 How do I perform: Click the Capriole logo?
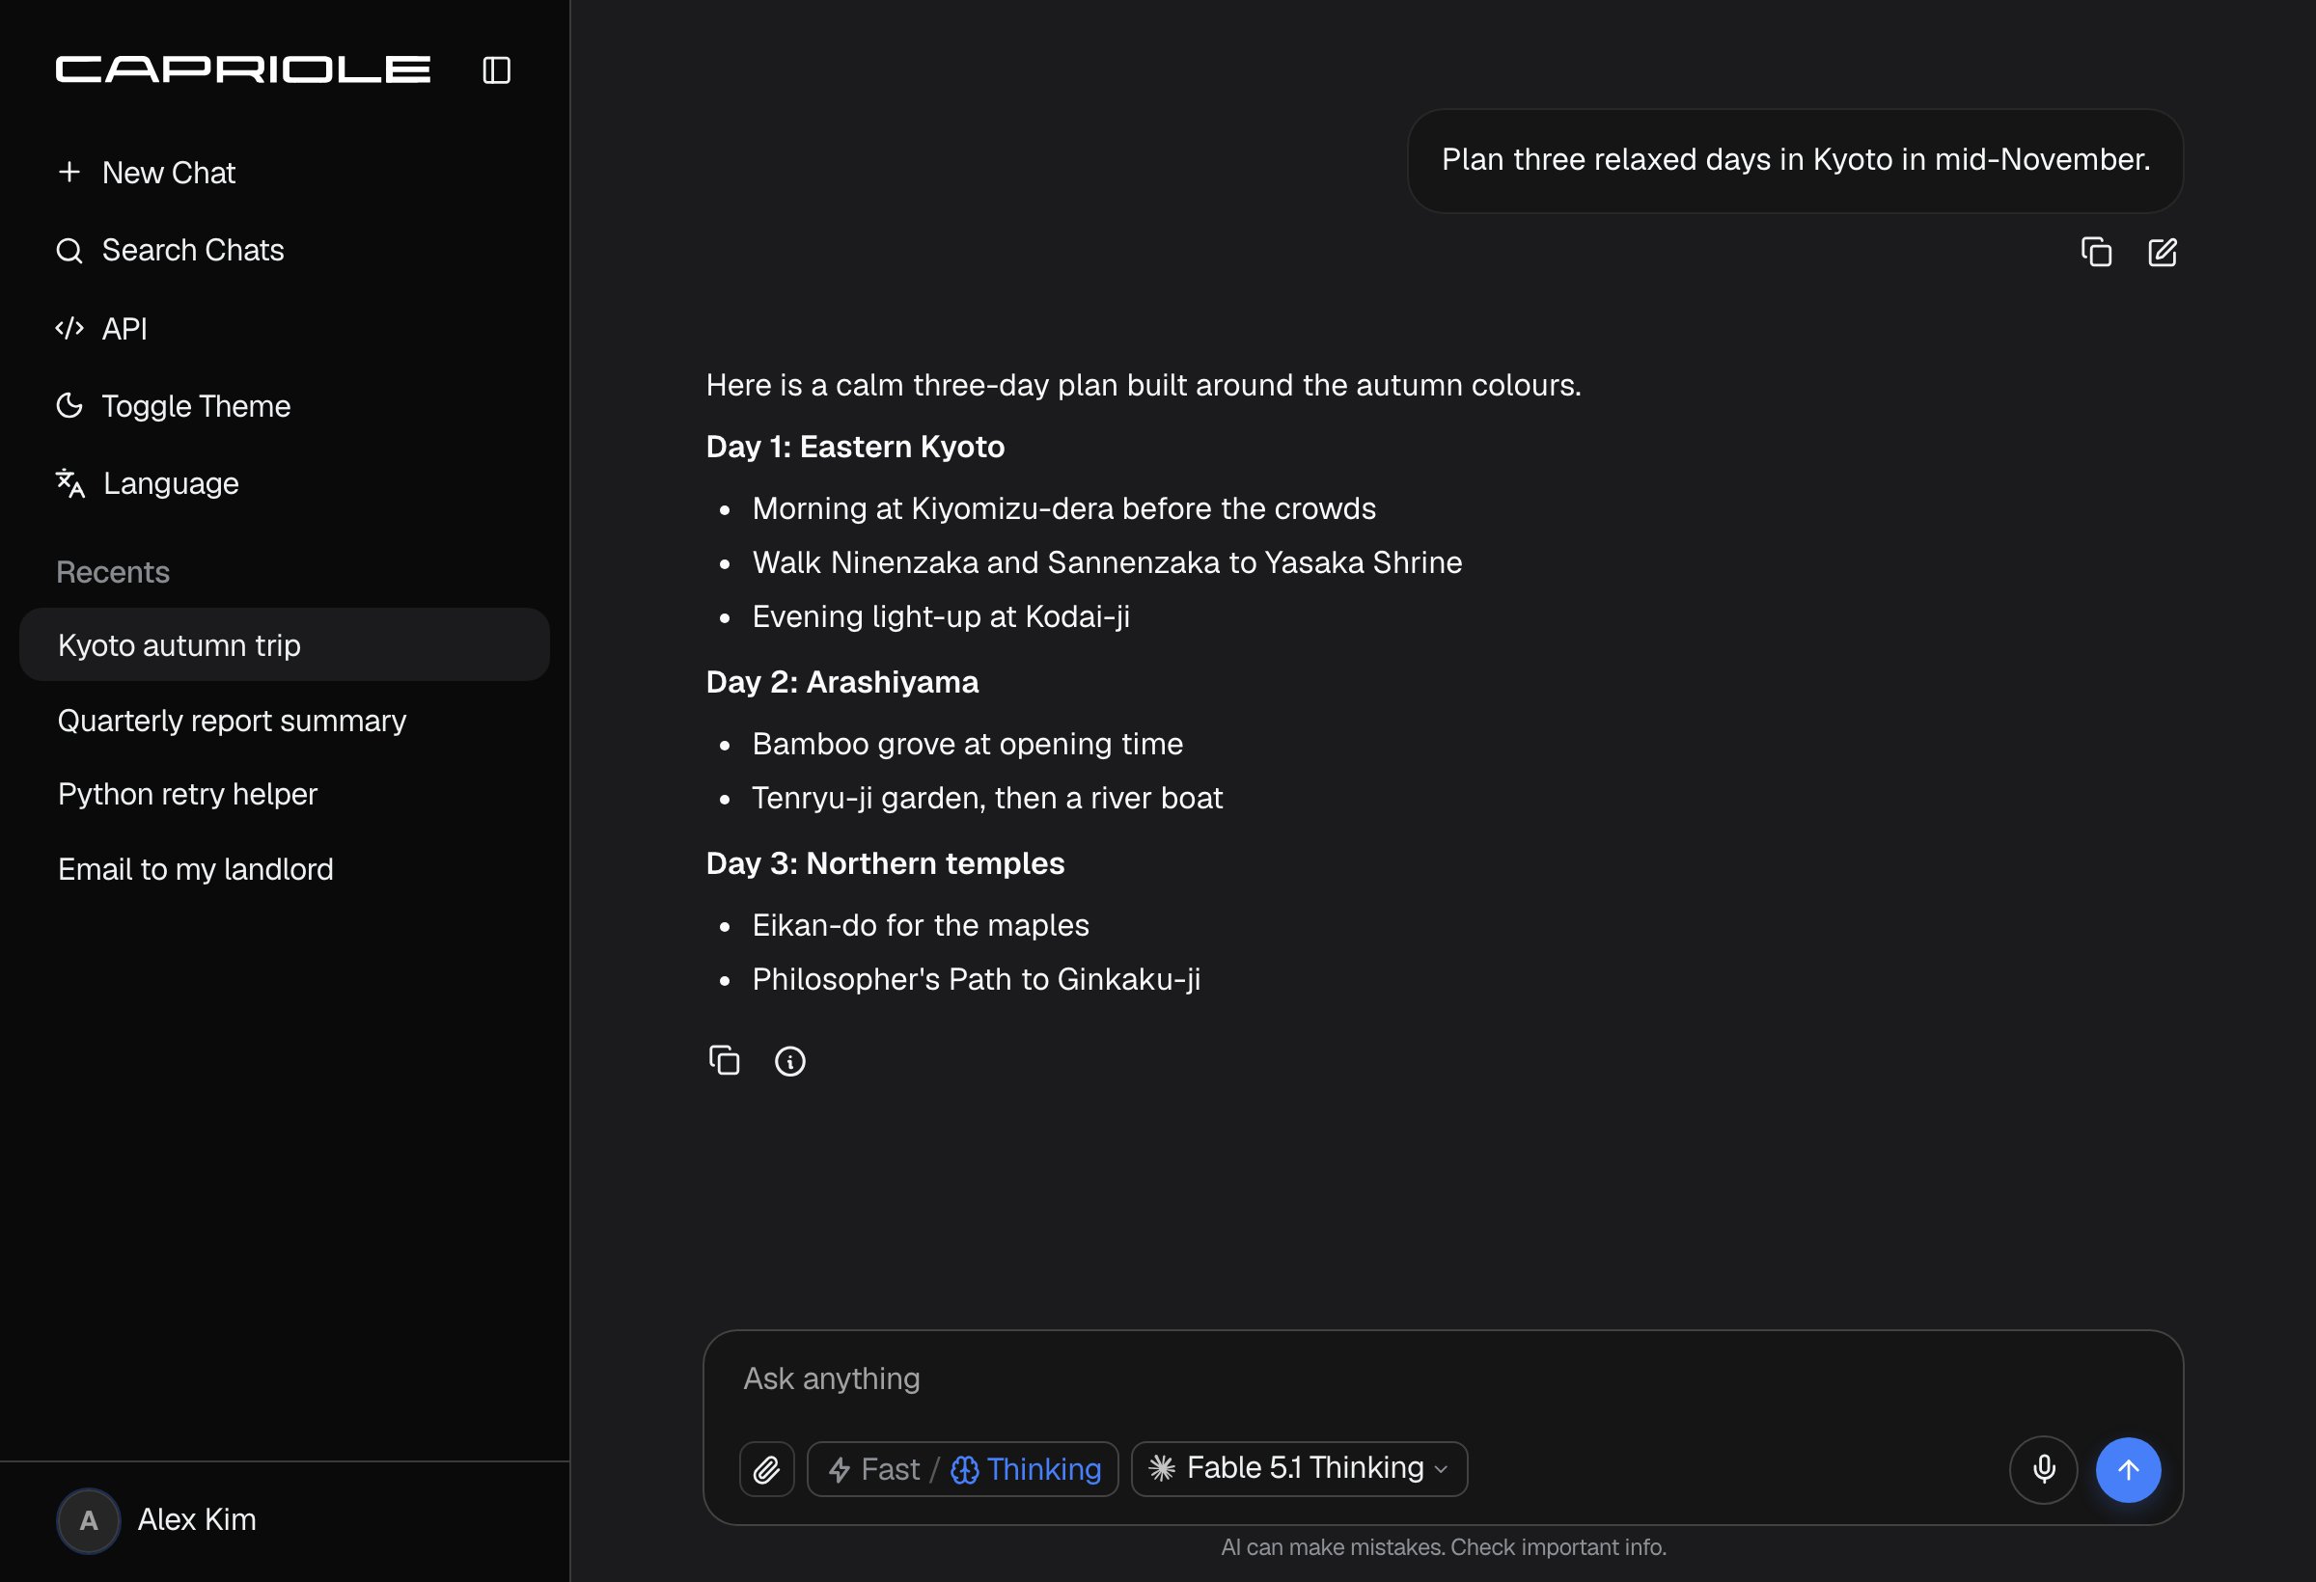coord(243,69)
